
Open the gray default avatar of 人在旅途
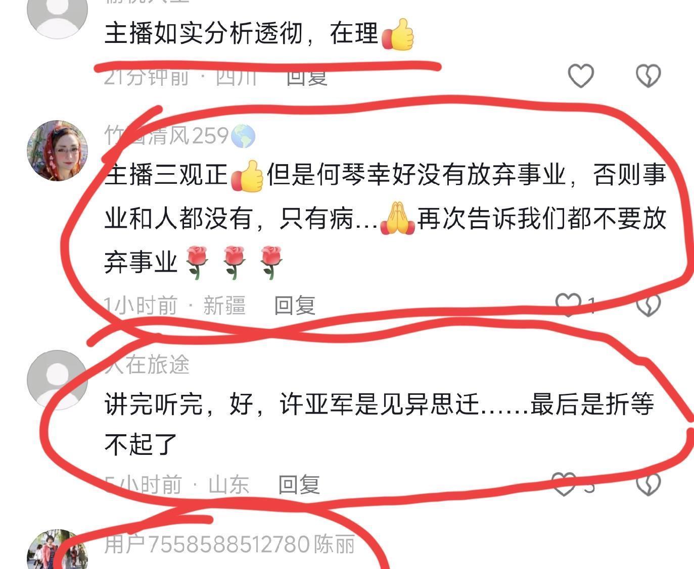click(57, 380)
